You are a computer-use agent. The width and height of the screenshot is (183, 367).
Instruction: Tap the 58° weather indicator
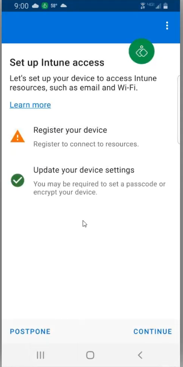[54, 6]
